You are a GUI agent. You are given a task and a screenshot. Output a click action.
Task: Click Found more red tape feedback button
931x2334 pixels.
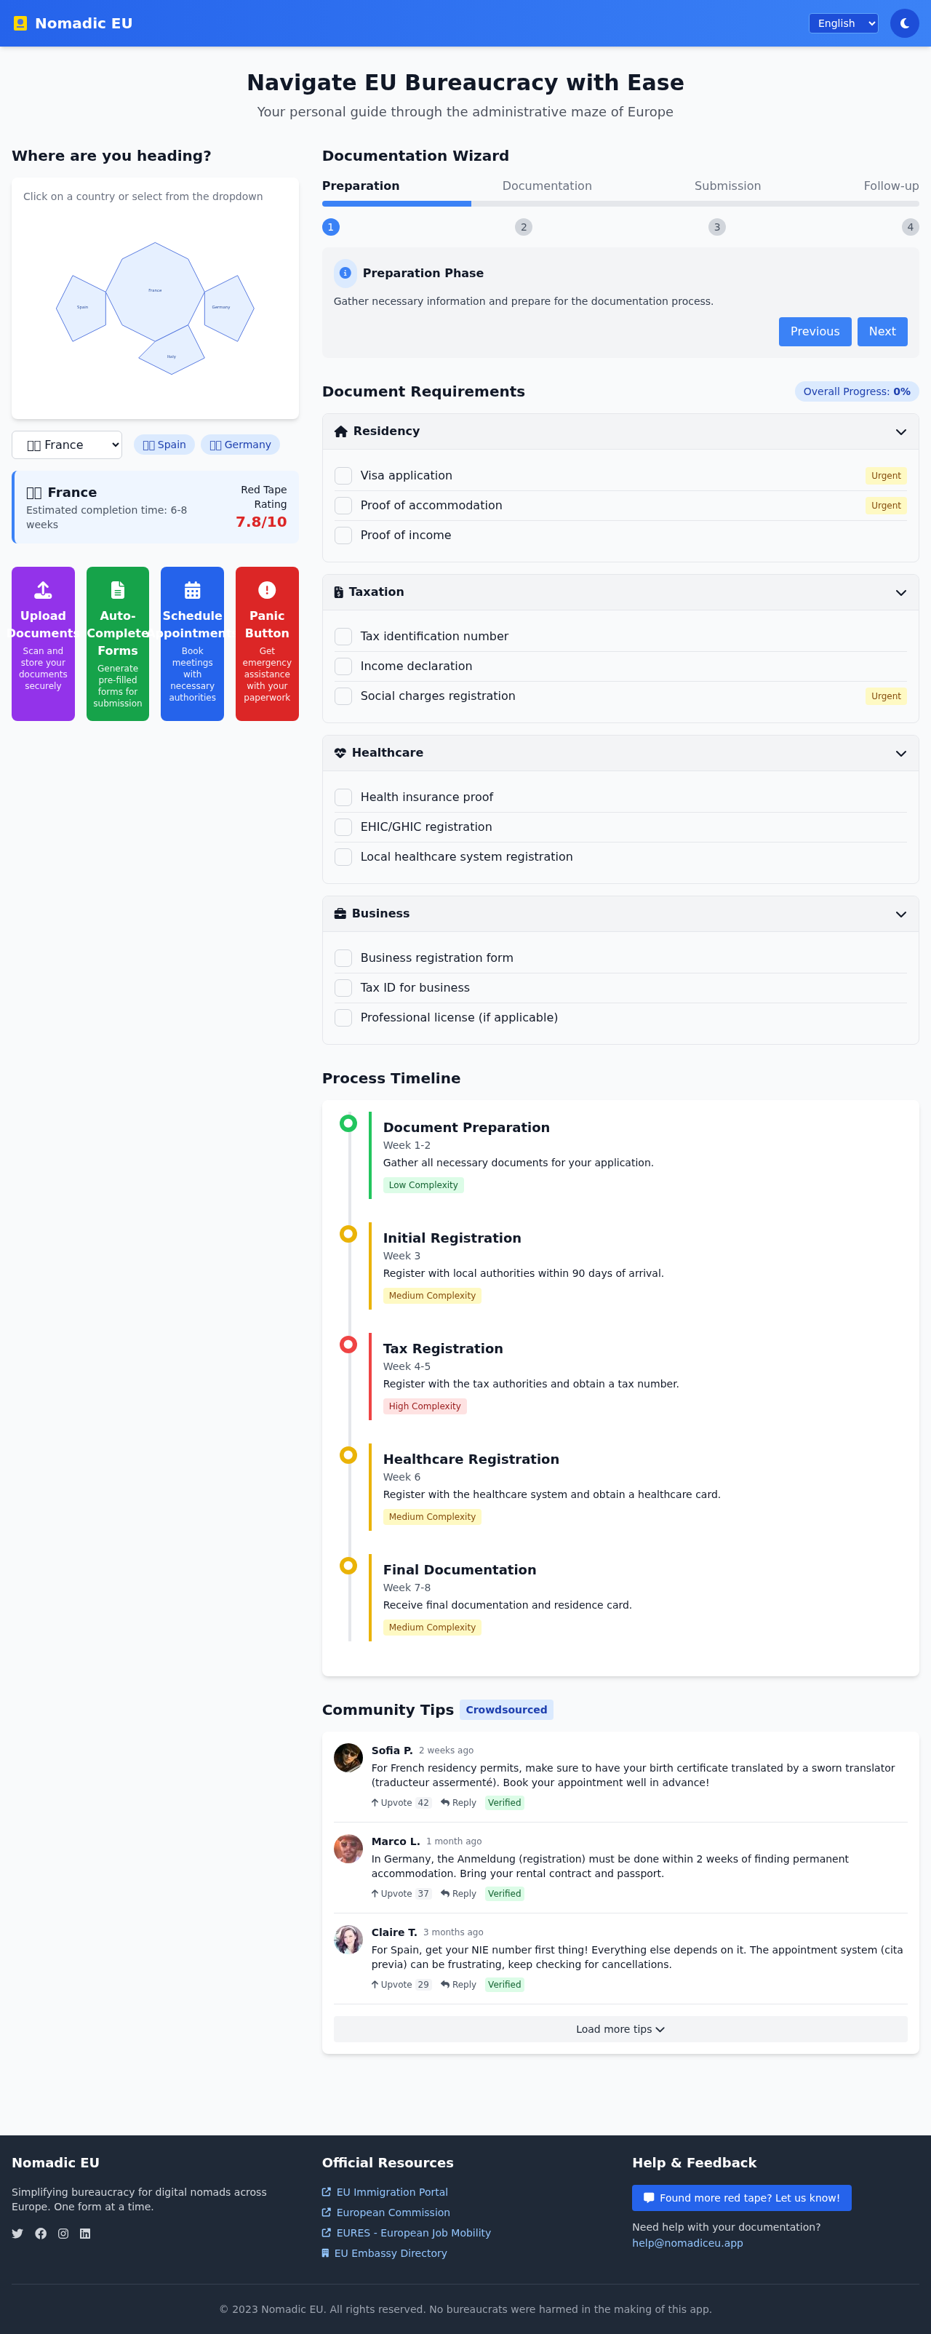pos(742,2198)
